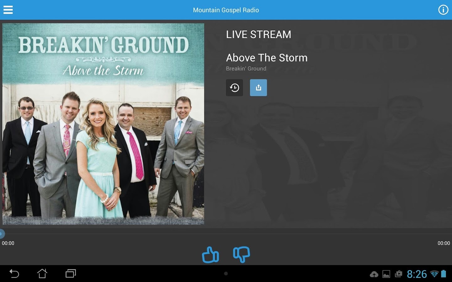The width and height of the screenshot is (452, 282).
Task: Click the total duration 00:00 label
Action: 444,243
